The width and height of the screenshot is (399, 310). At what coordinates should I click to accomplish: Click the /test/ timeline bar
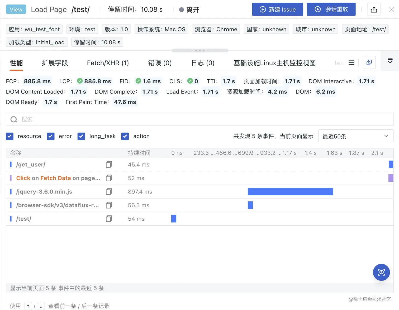(174, 219)
